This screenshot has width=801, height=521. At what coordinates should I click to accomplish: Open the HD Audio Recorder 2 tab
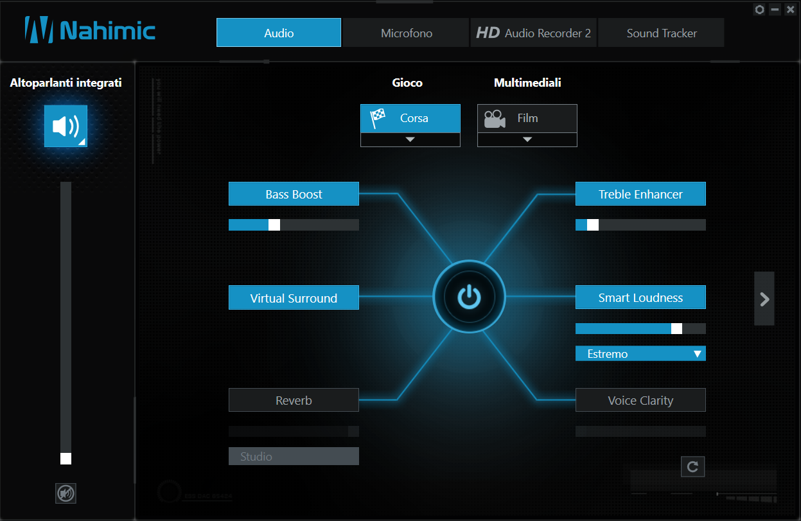pos(533,33)
